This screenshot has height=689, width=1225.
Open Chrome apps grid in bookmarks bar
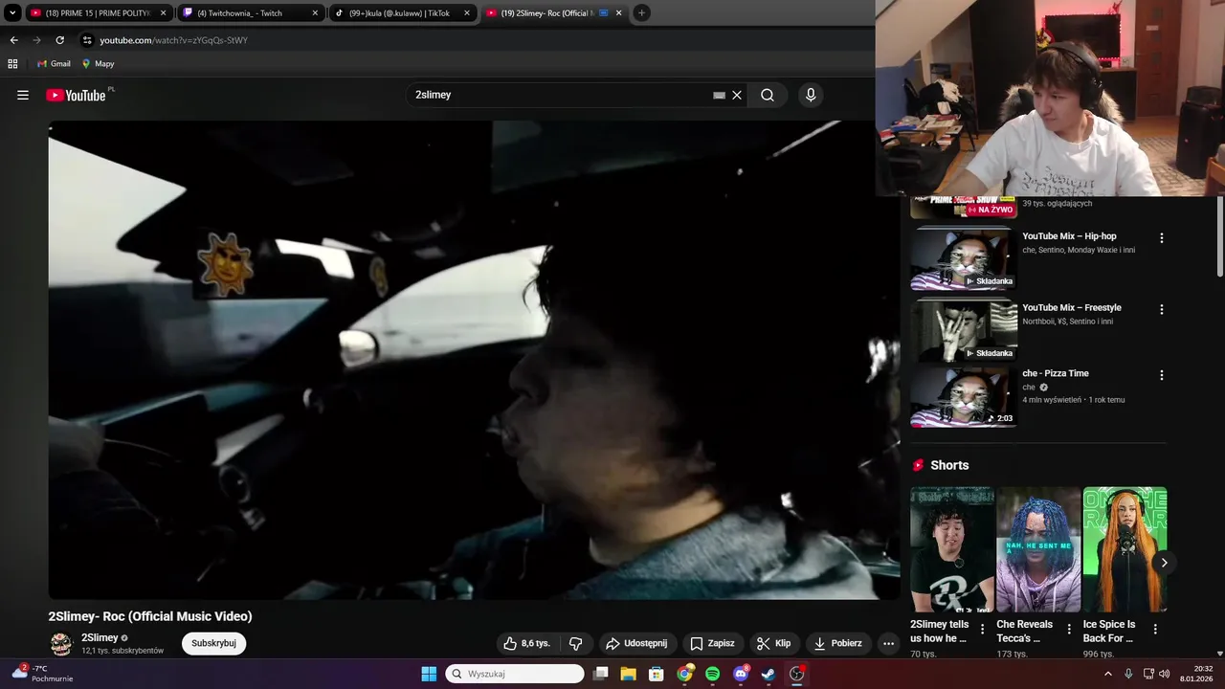(12, 64)
